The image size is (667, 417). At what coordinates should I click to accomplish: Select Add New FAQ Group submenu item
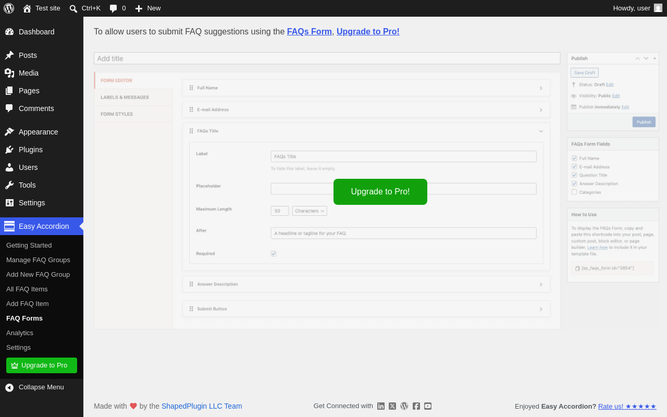coord(38,275)
